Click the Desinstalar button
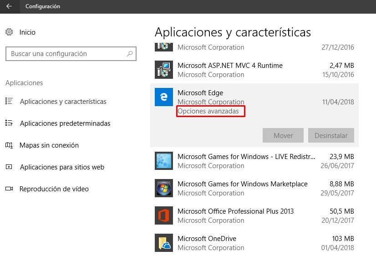Viewport: 376px width, 256px height. click(331, 135)
